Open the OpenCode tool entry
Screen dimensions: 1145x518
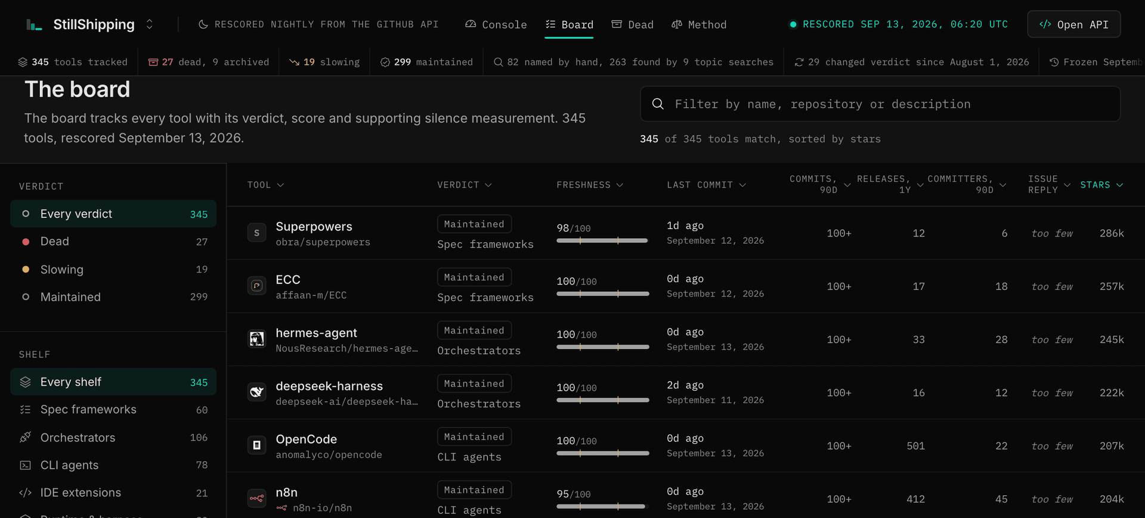coord(307,439)
